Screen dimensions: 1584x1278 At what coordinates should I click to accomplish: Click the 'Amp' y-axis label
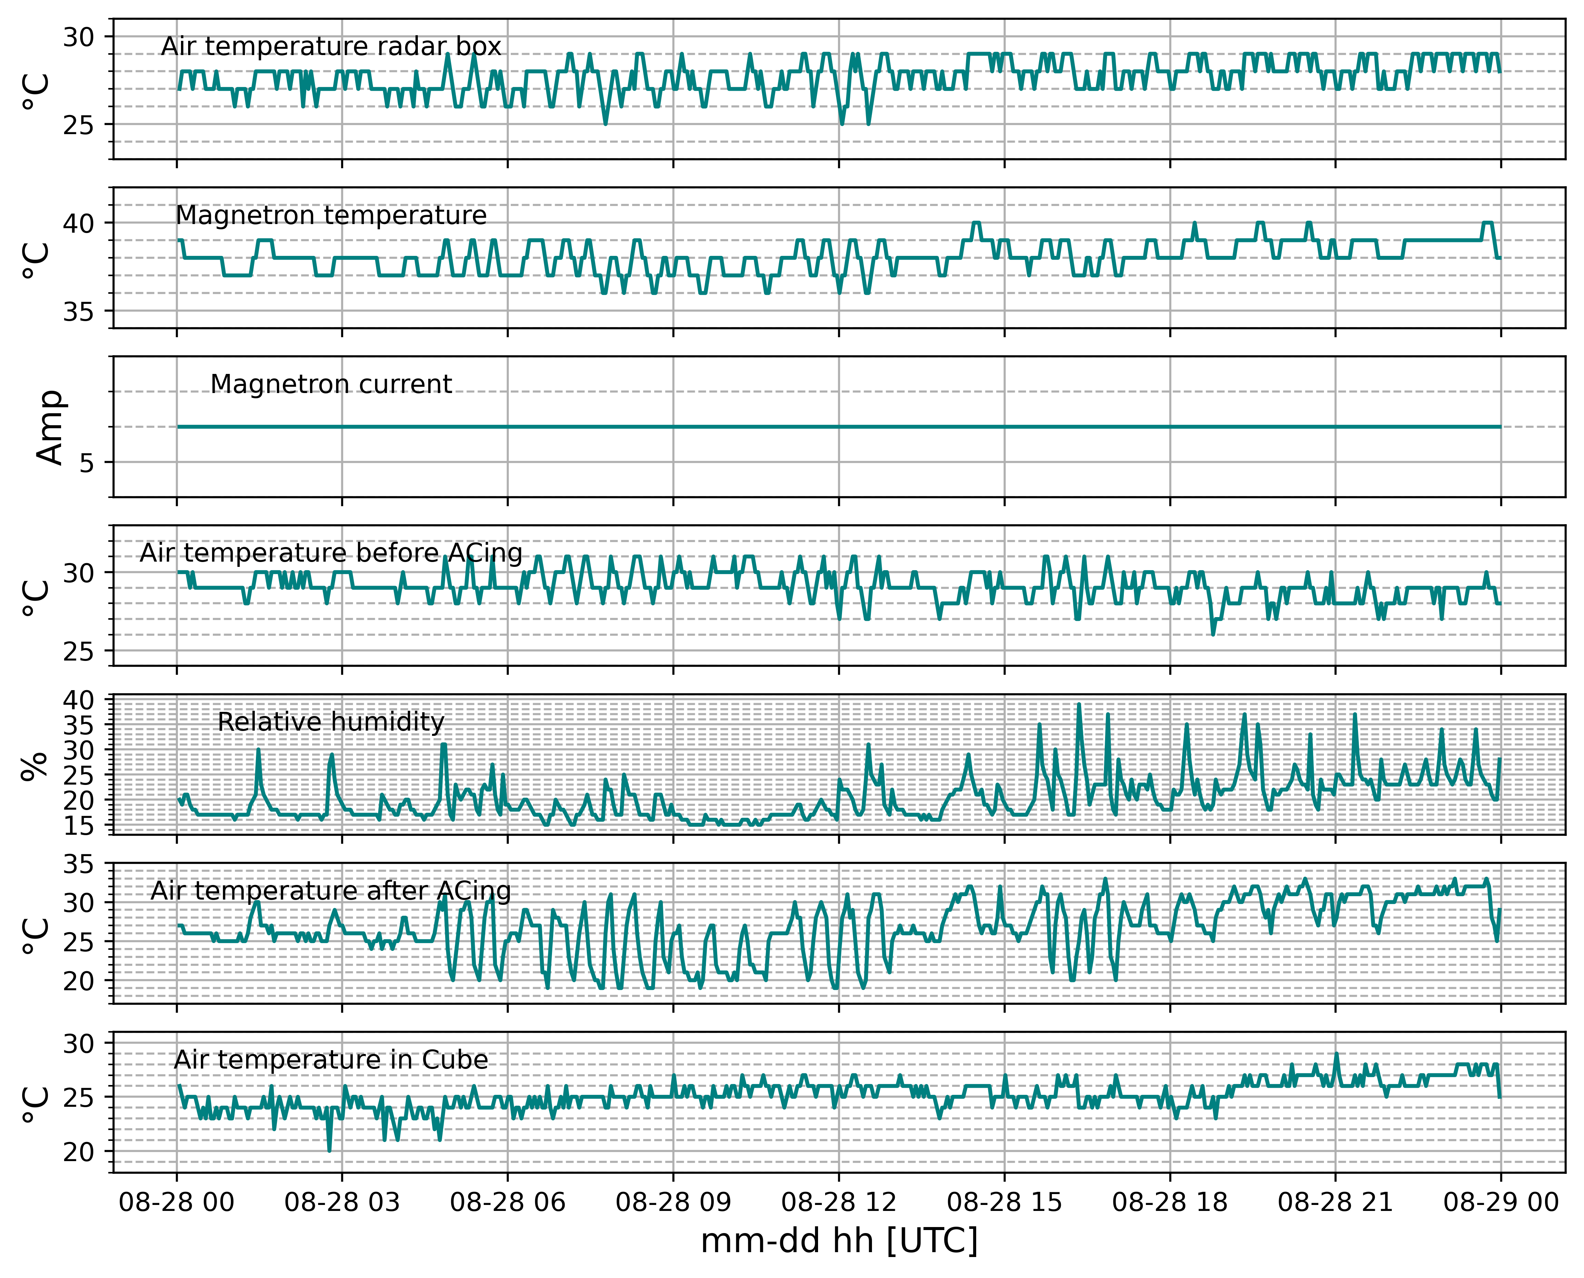pos(50,427)
